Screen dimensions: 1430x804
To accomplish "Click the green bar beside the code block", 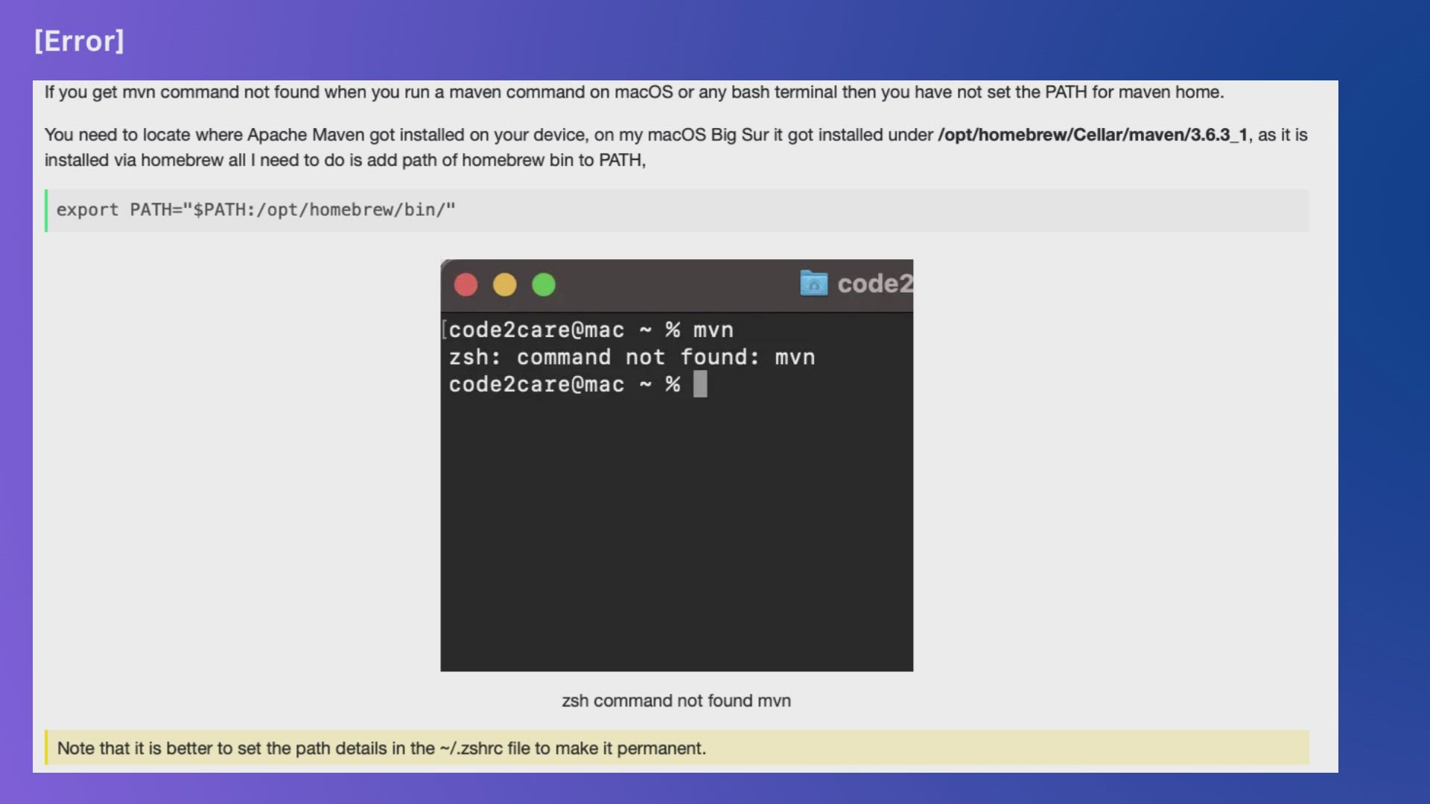I will [46, 211].
